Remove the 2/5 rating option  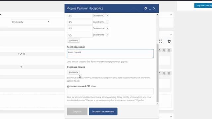tap(107, 16)
